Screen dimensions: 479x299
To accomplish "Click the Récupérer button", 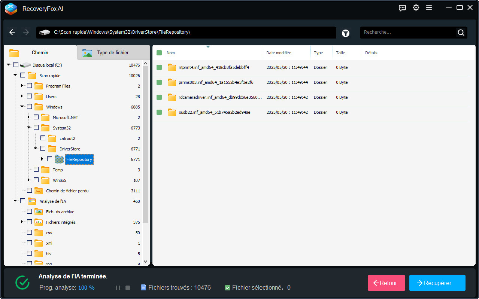I will click(x=437, y=283).
